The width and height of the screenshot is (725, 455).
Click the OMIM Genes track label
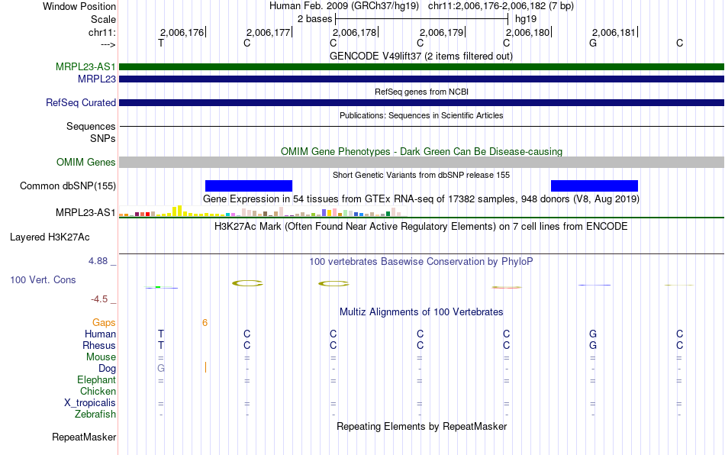tap(86, 163)
